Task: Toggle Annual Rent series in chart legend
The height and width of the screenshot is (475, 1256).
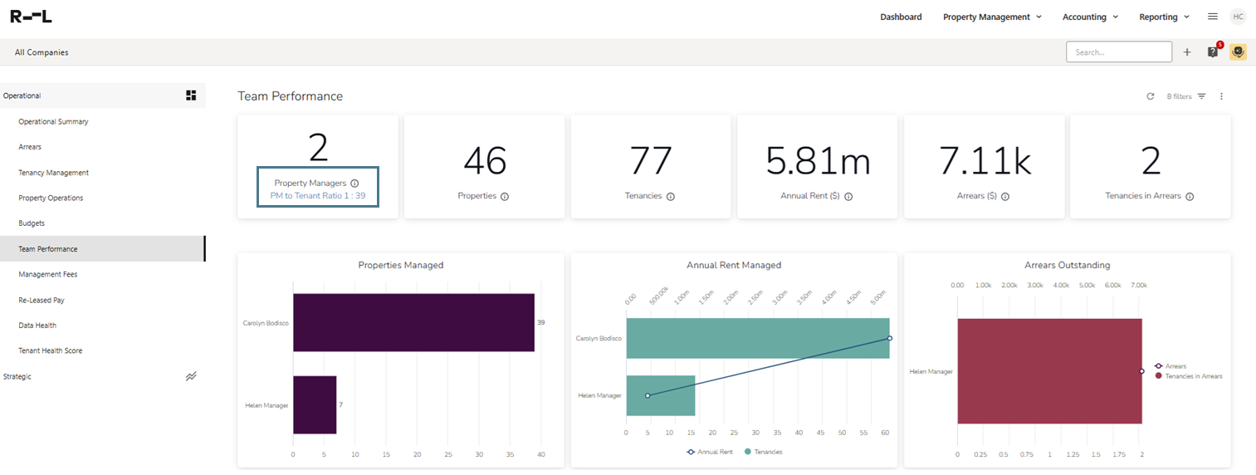Action: (x=710, y=452)
